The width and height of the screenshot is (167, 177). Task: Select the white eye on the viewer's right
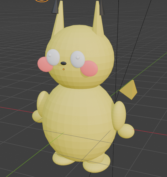pos(78,59)
